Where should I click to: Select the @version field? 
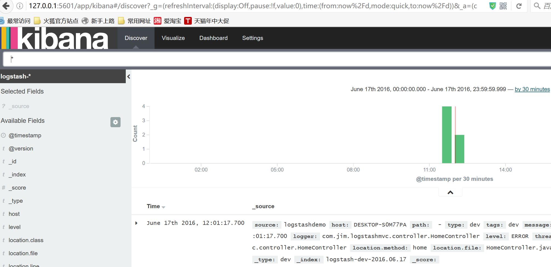point(21,149)
